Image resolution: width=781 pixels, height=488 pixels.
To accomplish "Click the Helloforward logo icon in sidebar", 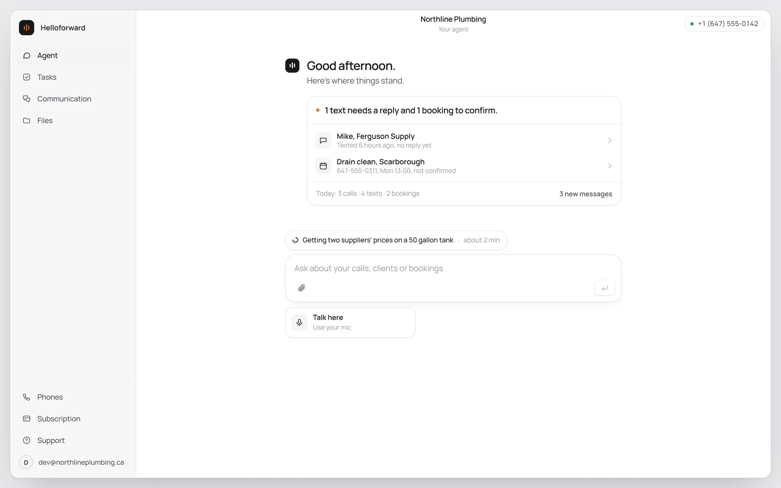I will (x=27, y=28).
